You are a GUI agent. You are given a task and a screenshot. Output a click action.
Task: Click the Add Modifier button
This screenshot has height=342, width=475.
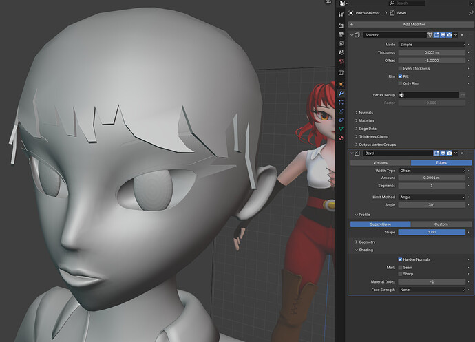pyautogui.click(x=411, y=24)
